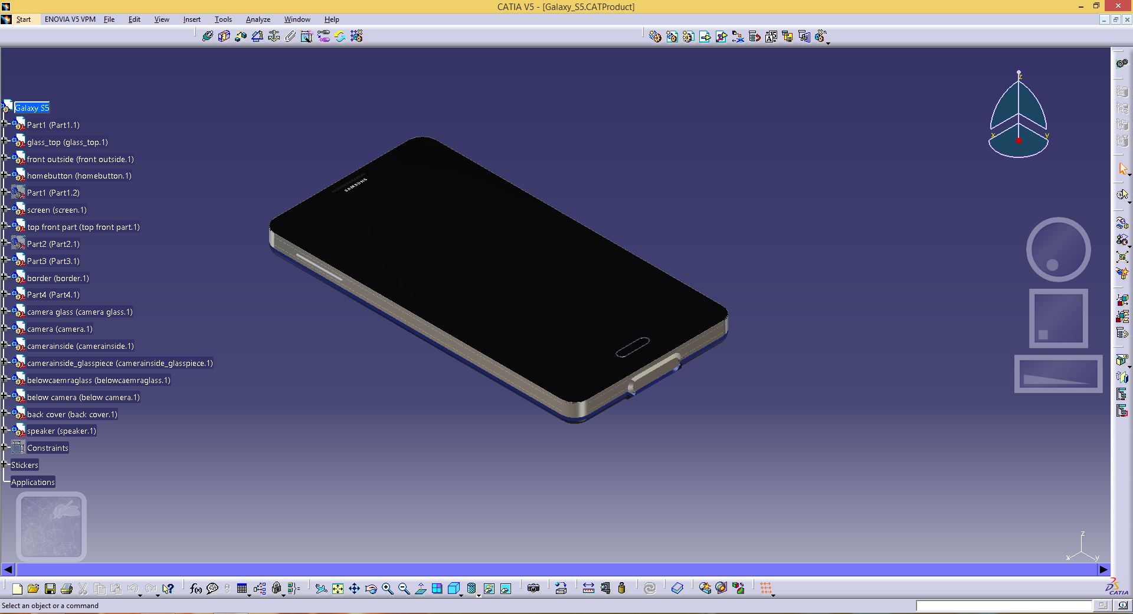Screen dimensions: 1133x614
Task: Select the Applications tree node
Action: click(x=33, y=482)
